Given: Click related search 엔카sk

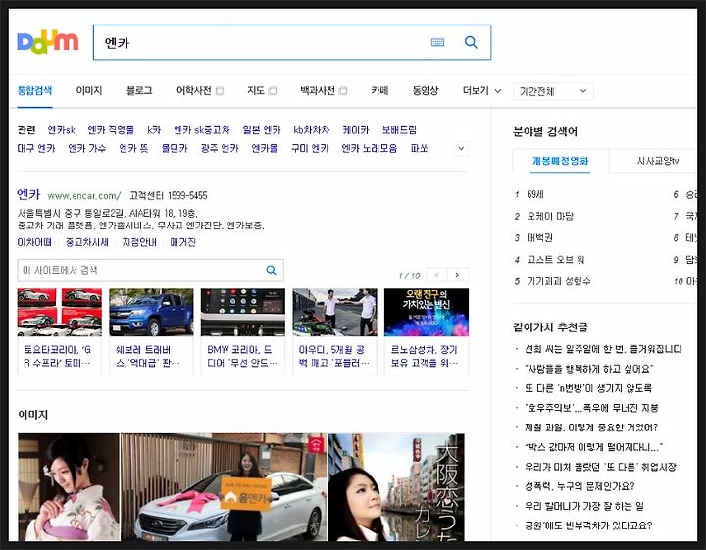Looking at the screenshot, I should [61, 130].
